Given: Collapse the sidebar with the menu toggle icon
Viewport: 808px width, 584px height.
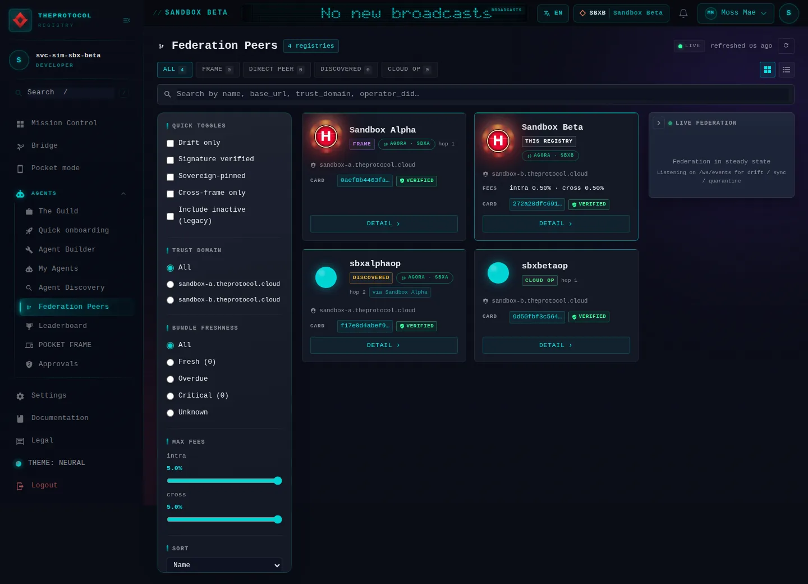Looking at the screenshot, I should tap(126, 20).
